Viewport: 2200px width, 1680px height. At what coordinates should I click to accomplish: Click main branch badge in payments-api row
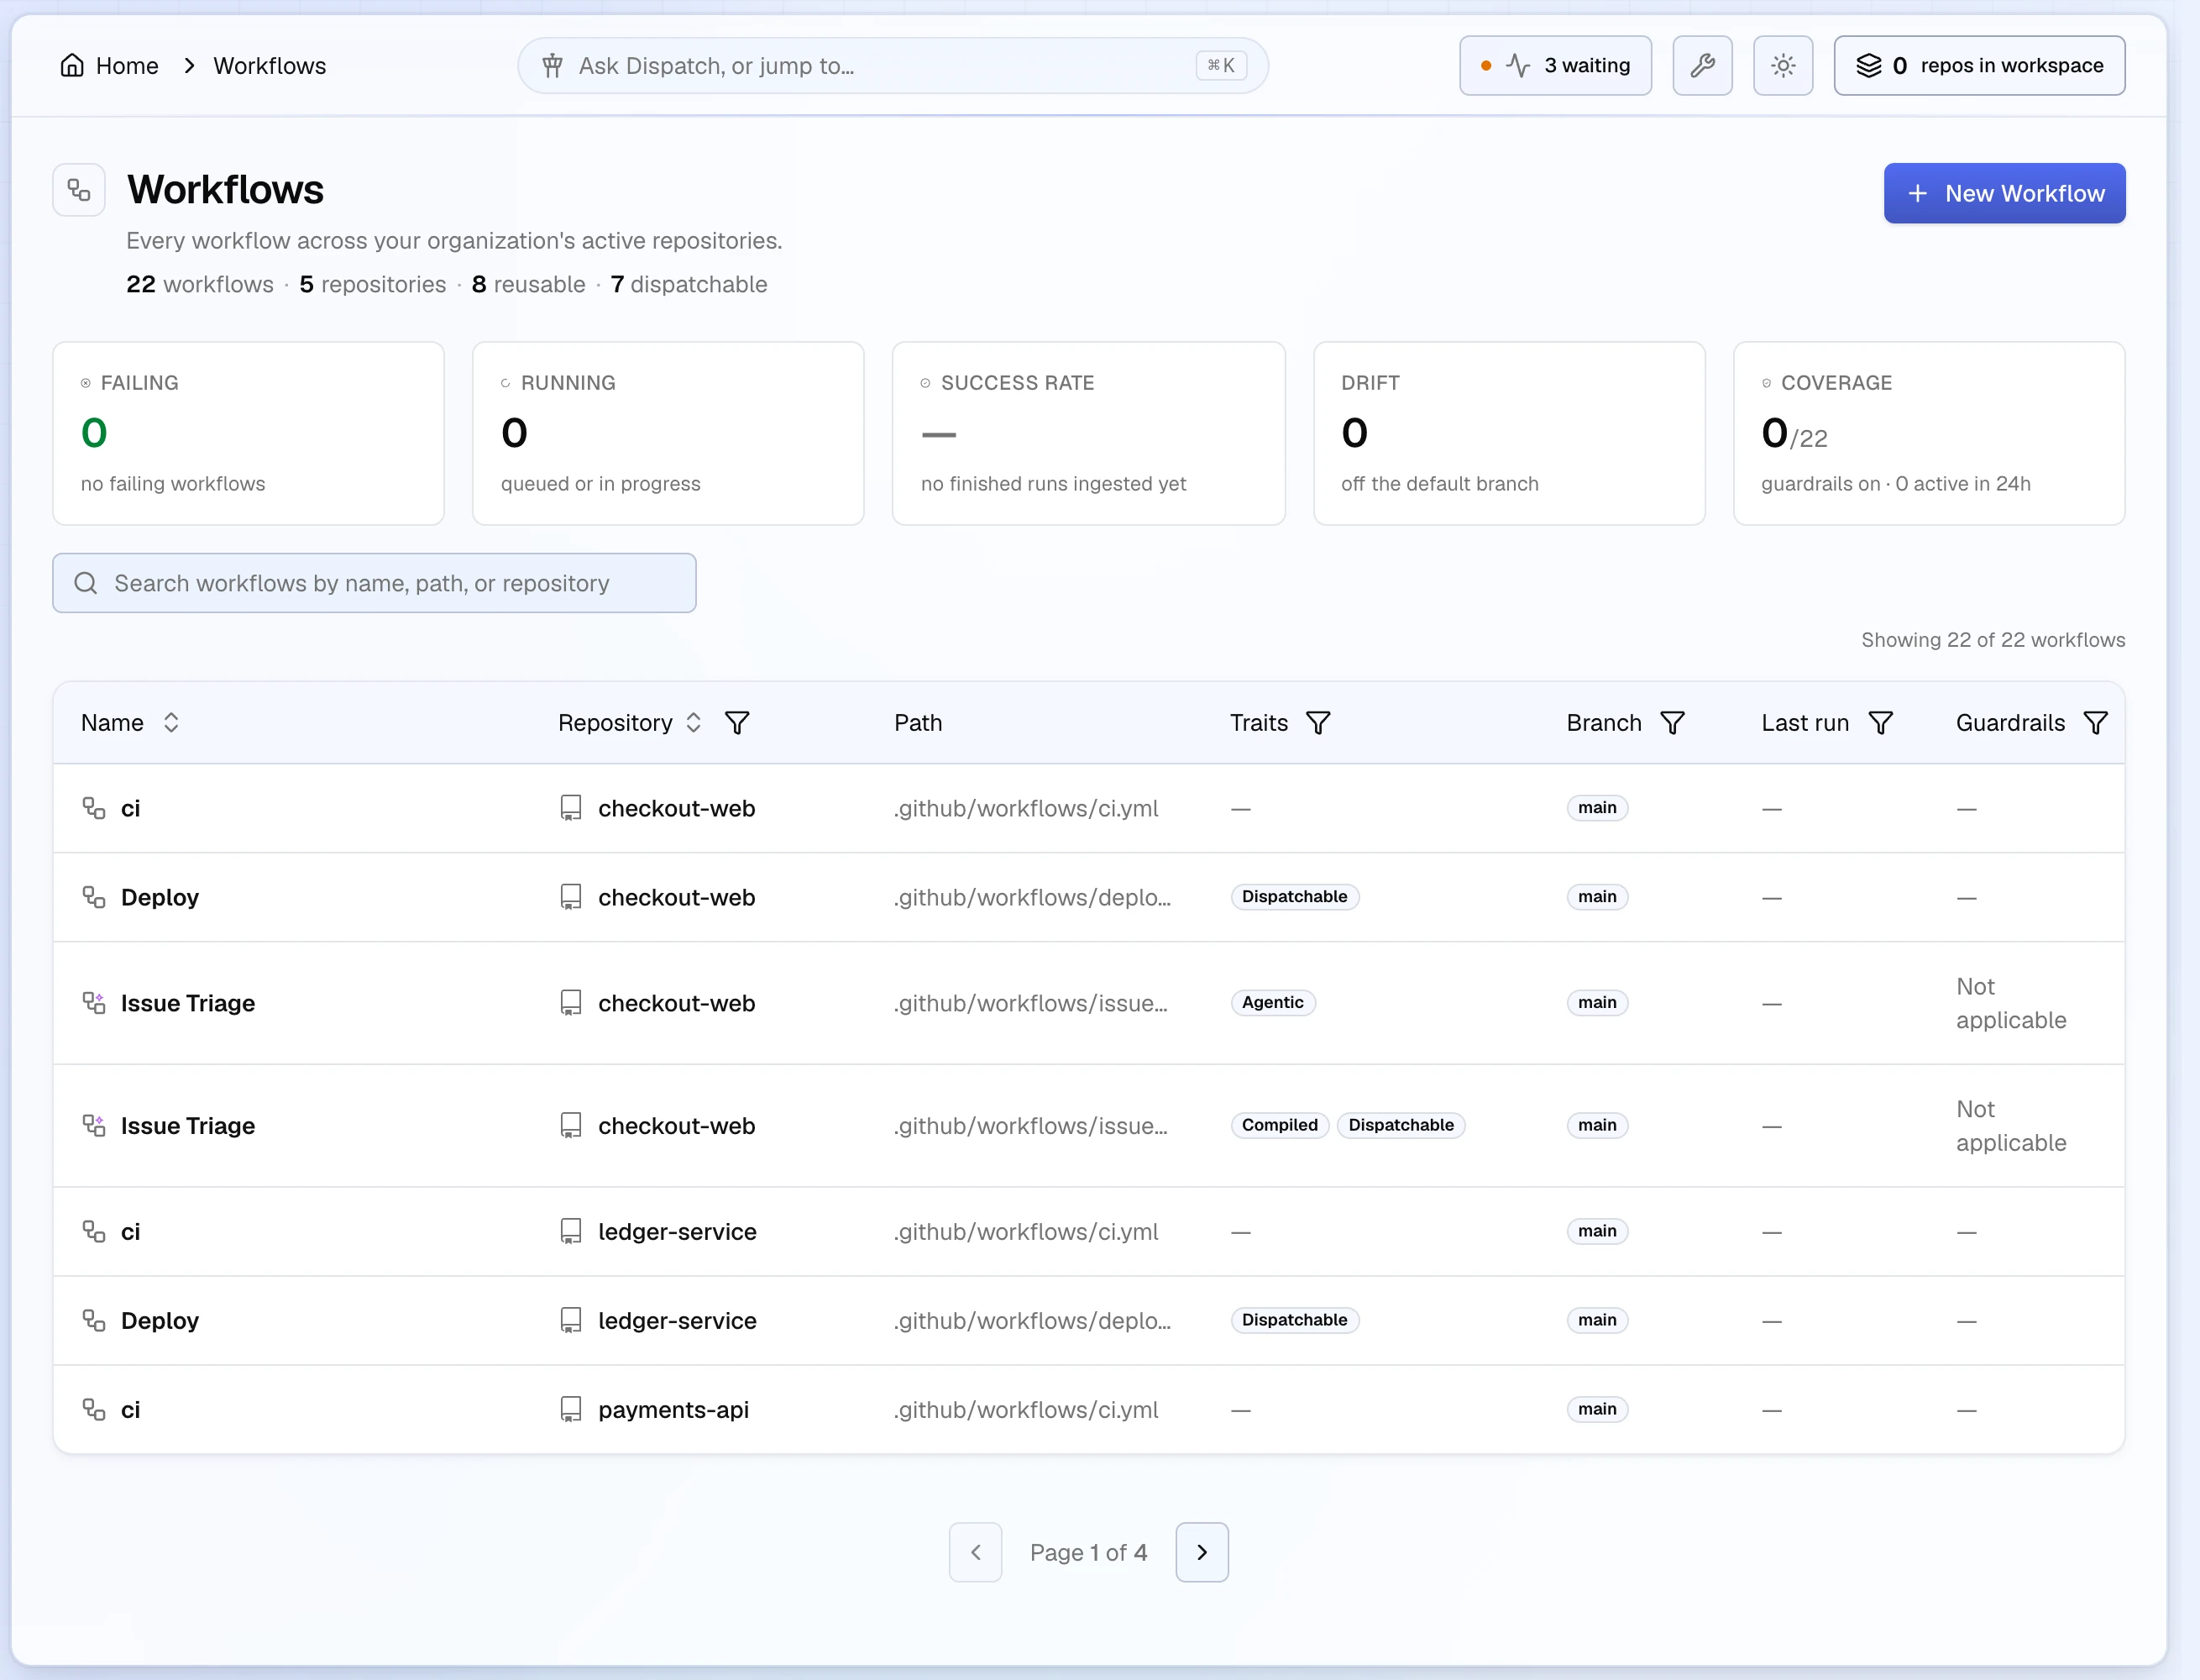point(1596,1409)
